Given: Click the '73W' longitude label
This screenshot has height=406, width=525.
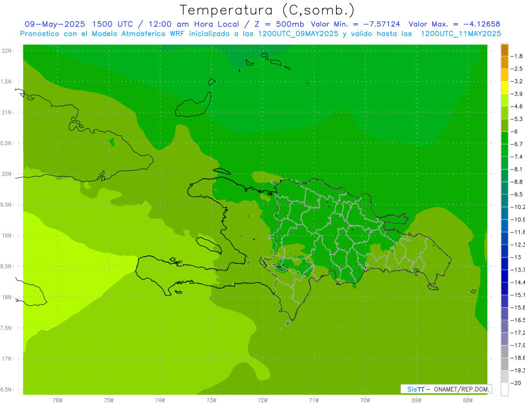Looking at the screenshot, I should 211,400.
